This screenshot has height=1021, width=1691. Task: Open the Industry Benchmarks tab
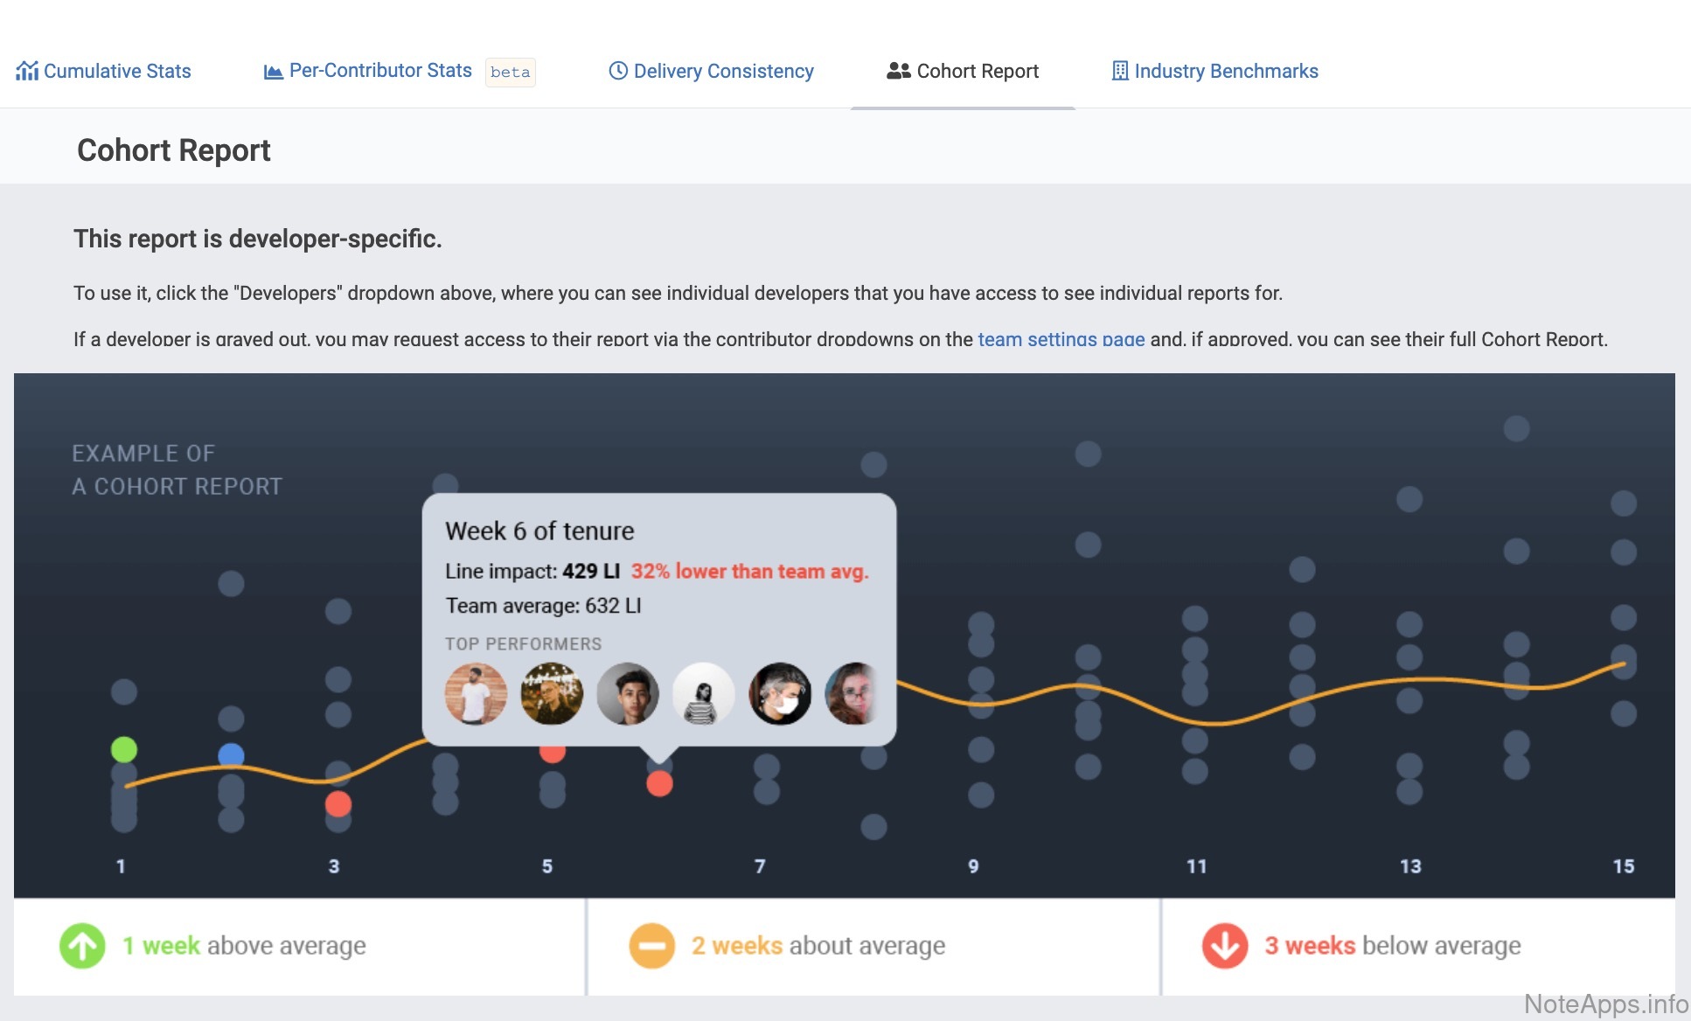[1226, 71]
